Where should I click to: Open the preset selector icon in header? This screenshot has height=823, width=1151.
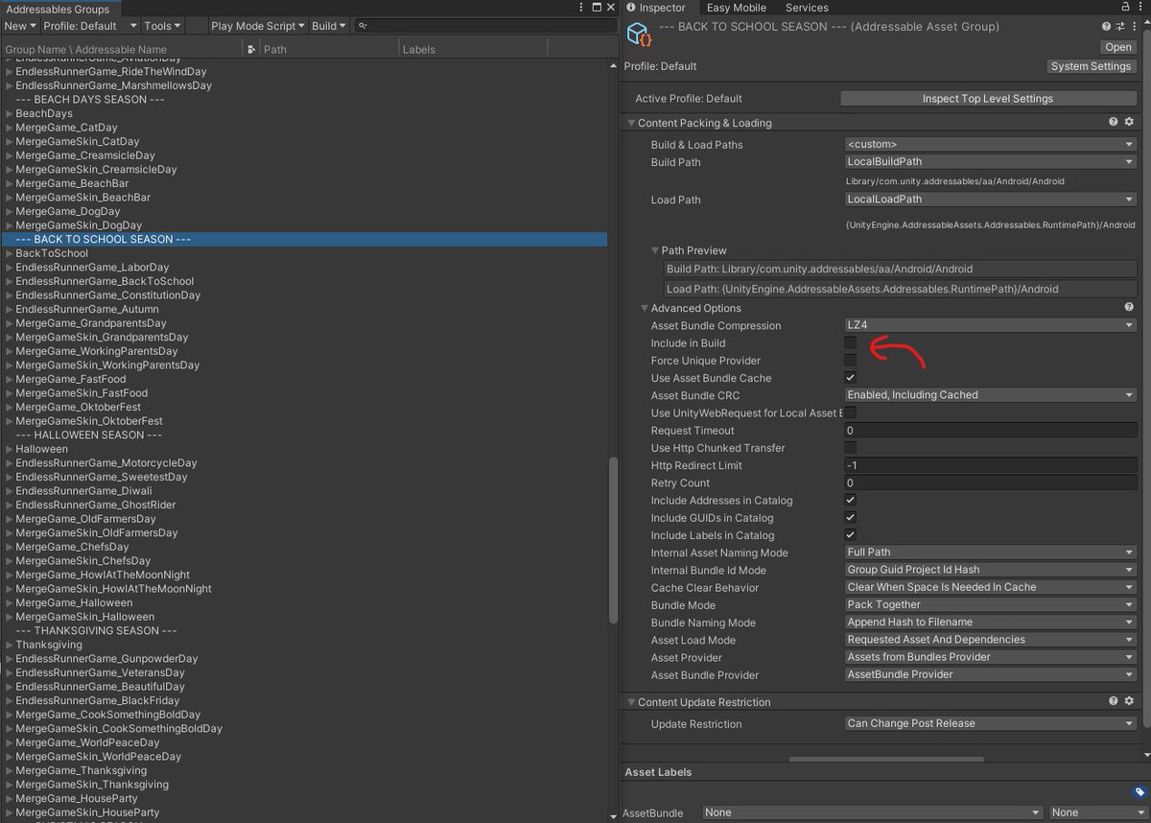(1119, 27)
